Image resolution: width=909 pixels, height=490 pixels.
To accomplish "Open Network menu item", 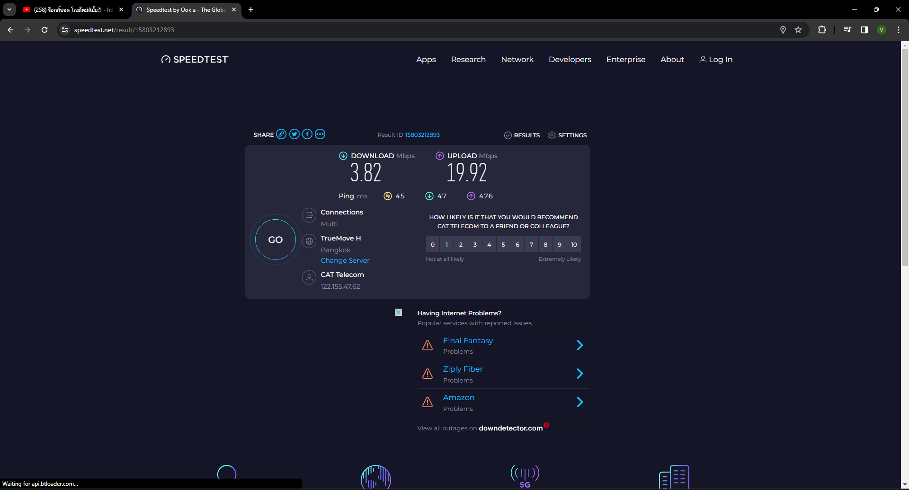I will pyautogui.click(x=517, y=59).
